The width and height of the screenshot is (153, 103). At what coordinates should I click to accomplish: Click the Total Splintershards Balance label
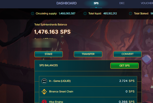click(x=51, y=24)
